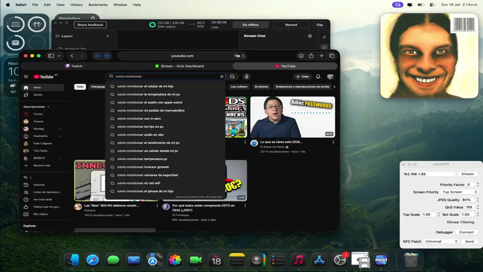Image resolution: width=483 pixels, height=272 pixels.
Task: Open the Safari sidebar dropdown chevron
Action: (59, 56)
